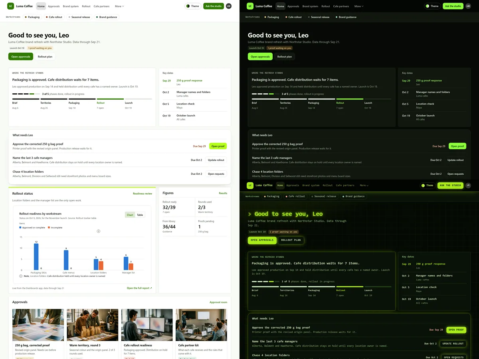
Task: Select the Brand guidance chip in the dark panel
Action: tap(346, 17)
